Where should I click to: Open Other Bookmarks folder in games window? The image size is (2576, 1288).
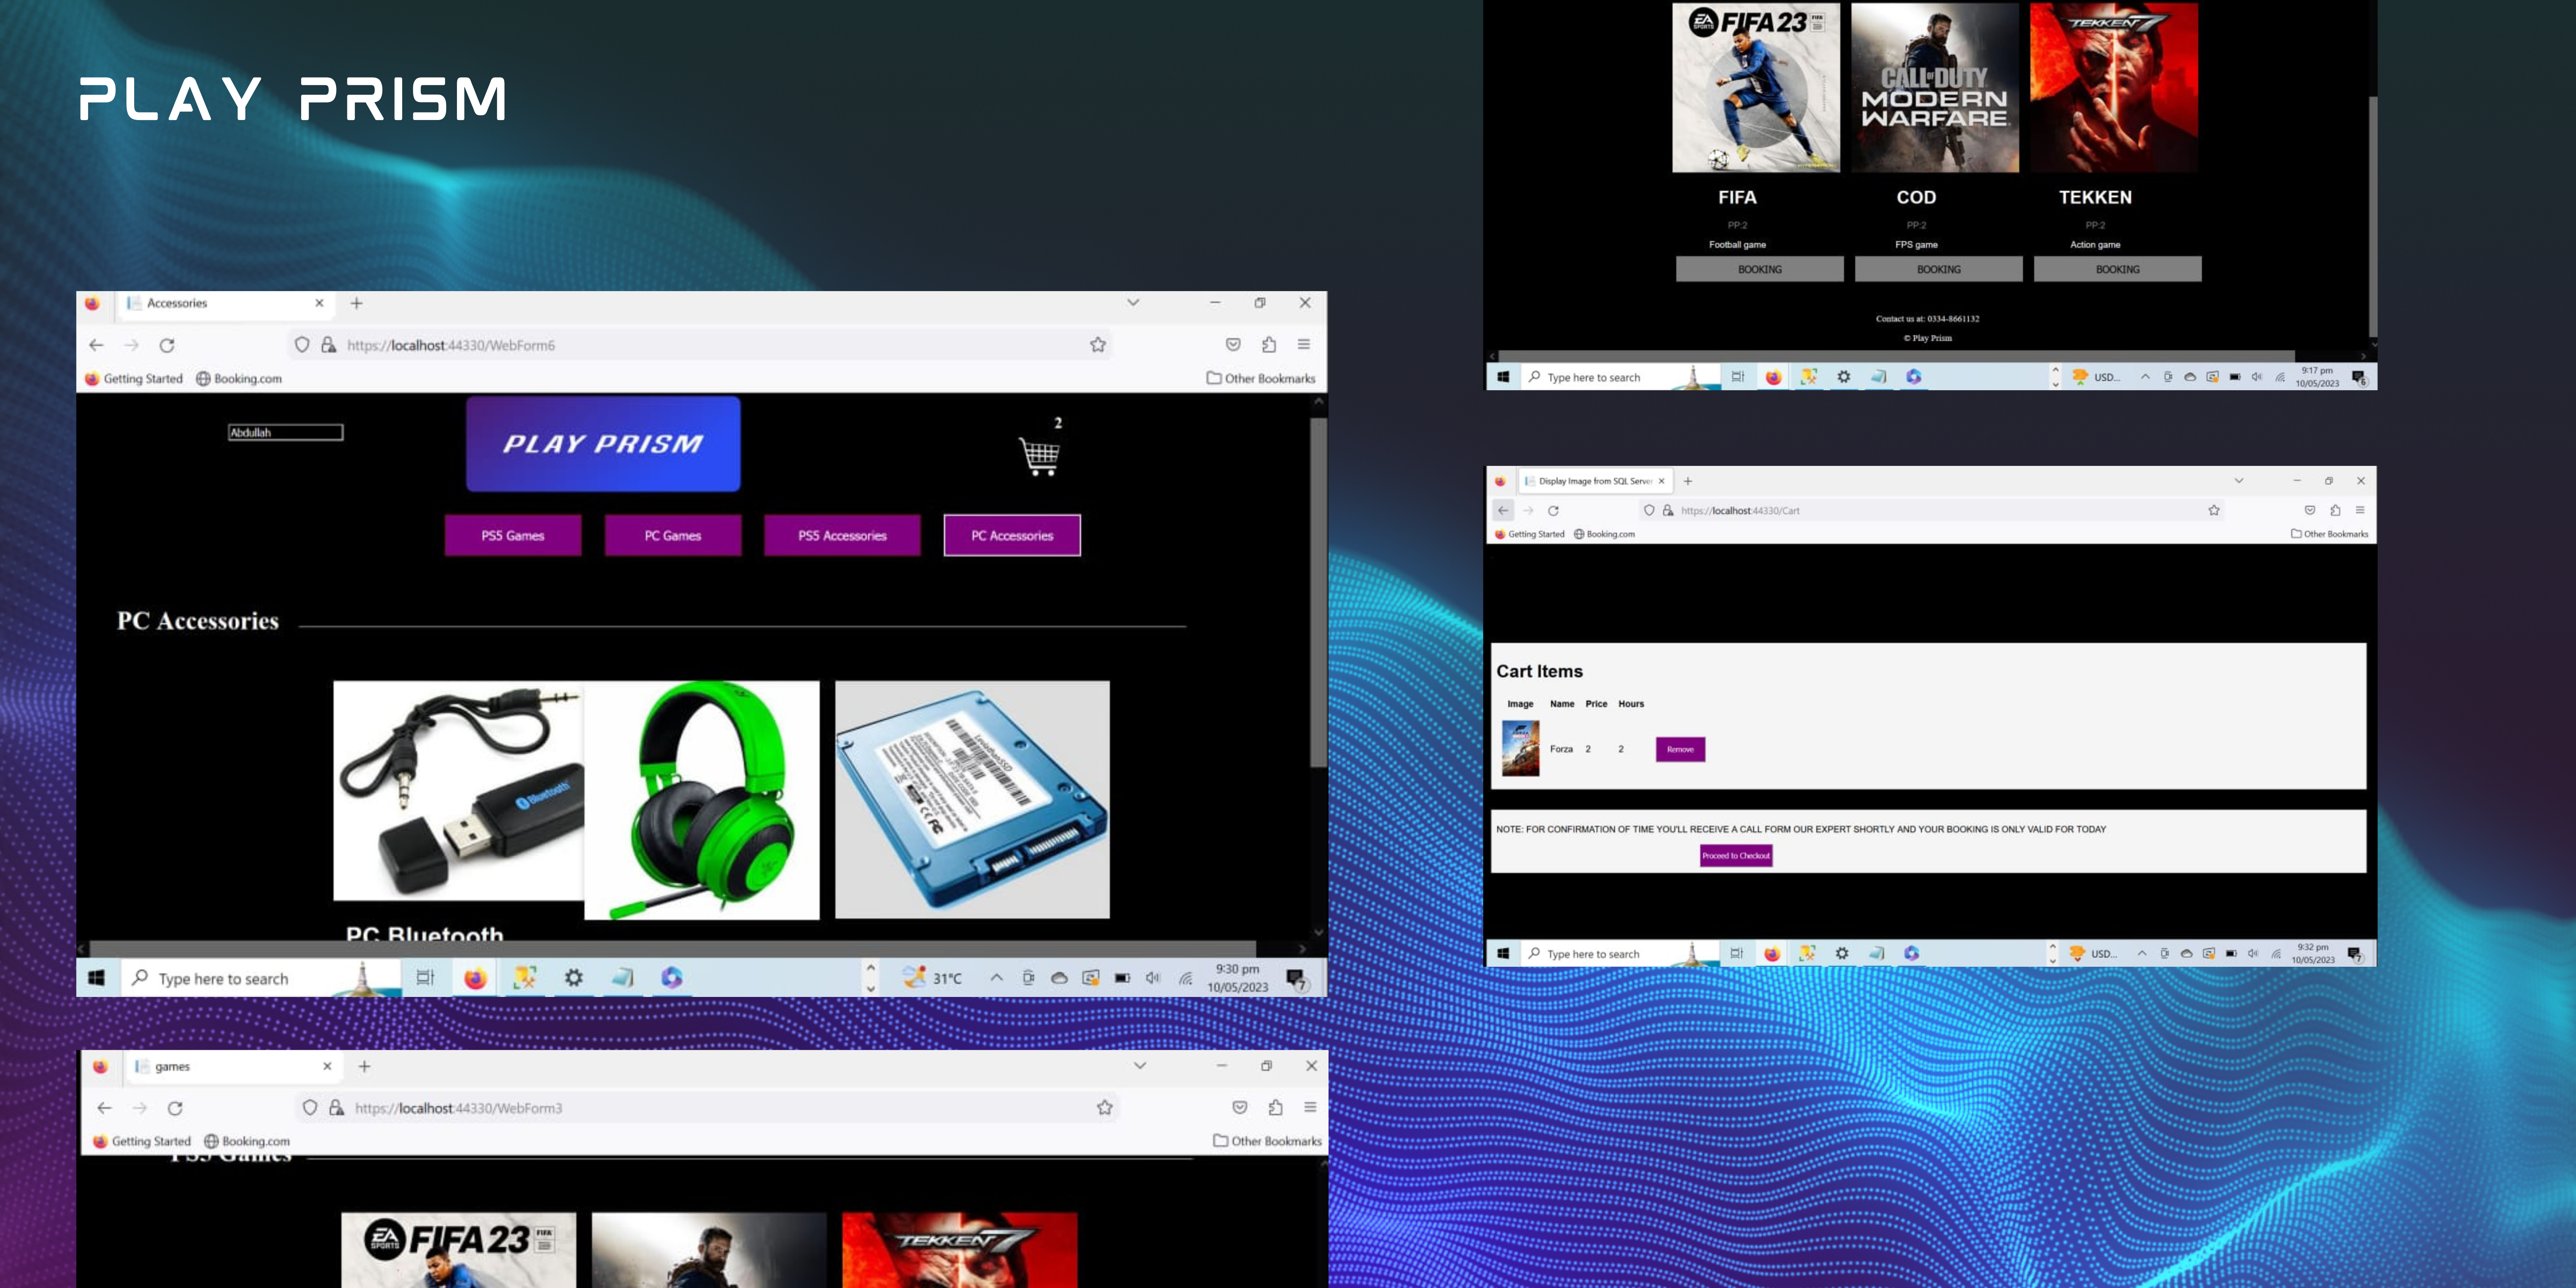1268,1141
